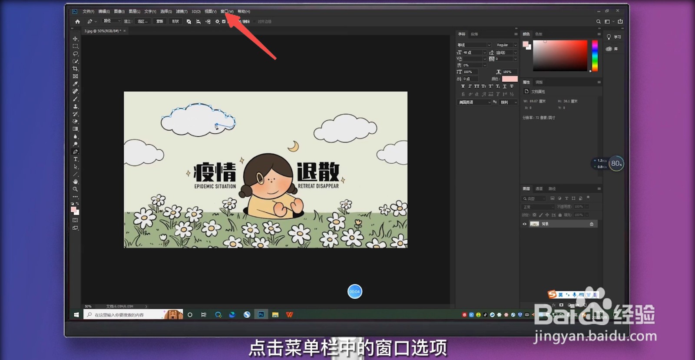Click the foreground color swatch in Color panel
The height and width of the screenshot is (360, 695).
click(x=526, y=44)
